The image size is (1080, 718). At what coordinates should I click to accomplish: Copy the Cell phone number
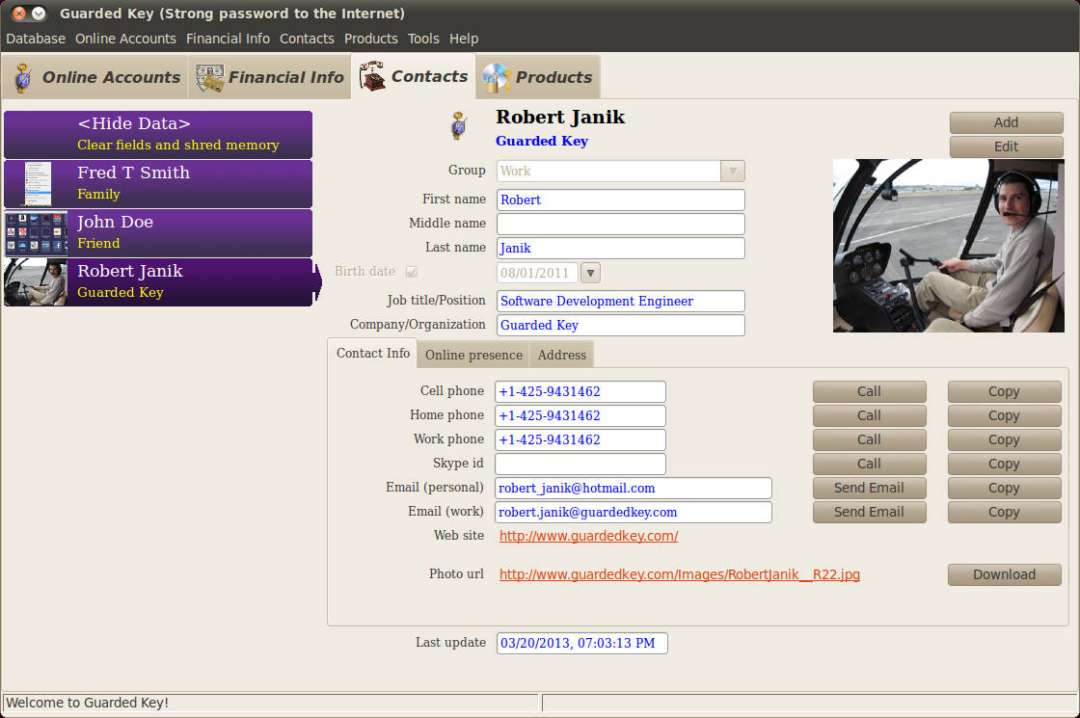tap(1004, 391)
